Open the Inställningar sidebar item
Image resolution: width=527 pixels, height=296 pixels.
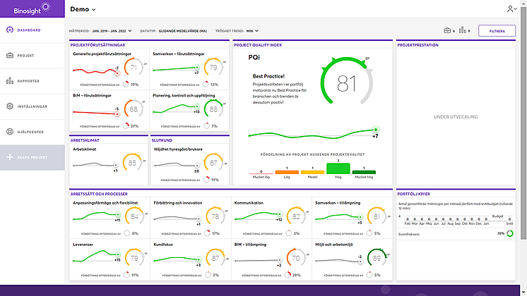[x=32, y=106]
